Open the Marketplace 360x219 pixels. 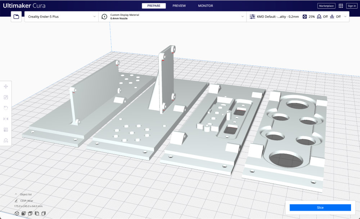pos(326,6)
